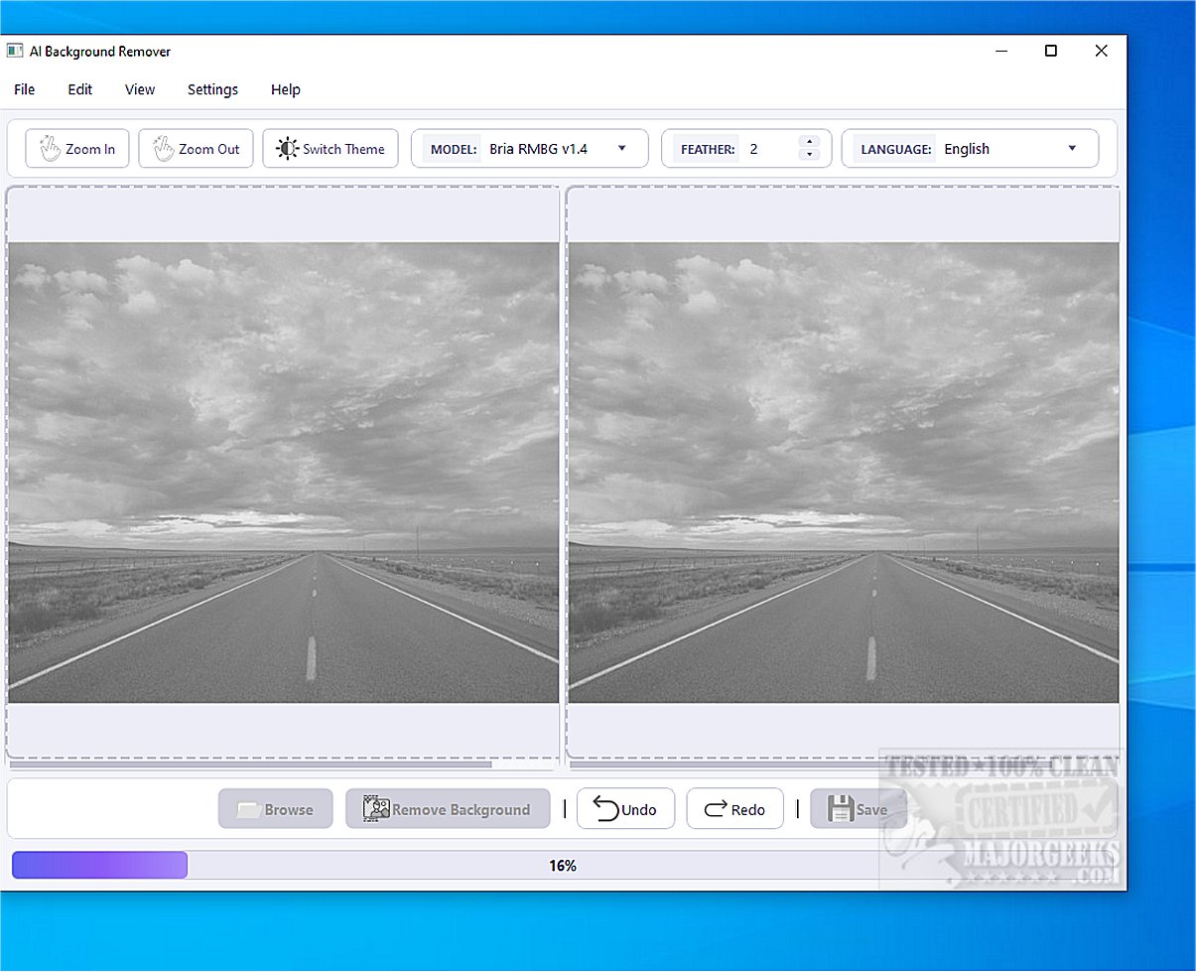This screenshot has height=972, width=1196.
Task: Open the Settings menu
Action: click(x=212, y=89)
